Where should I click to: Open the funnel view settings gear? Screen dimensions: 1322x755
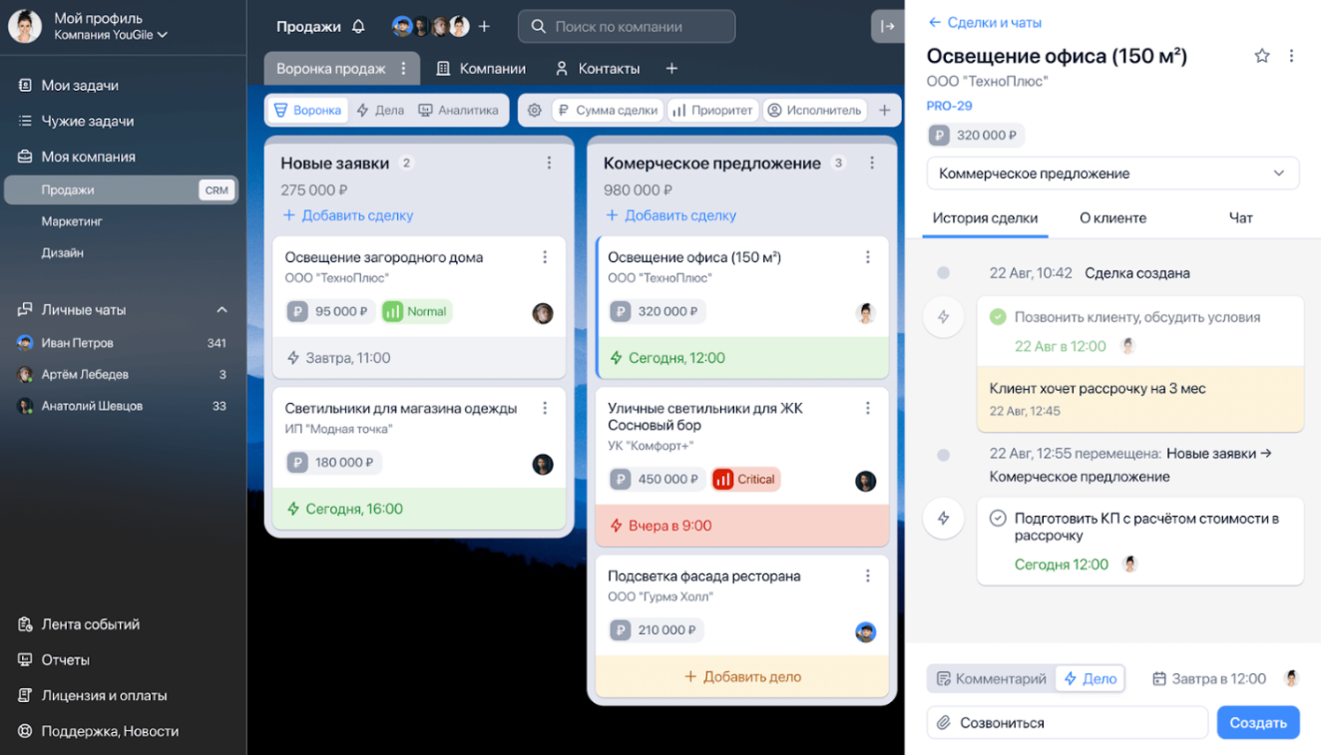tap(535, 110)
